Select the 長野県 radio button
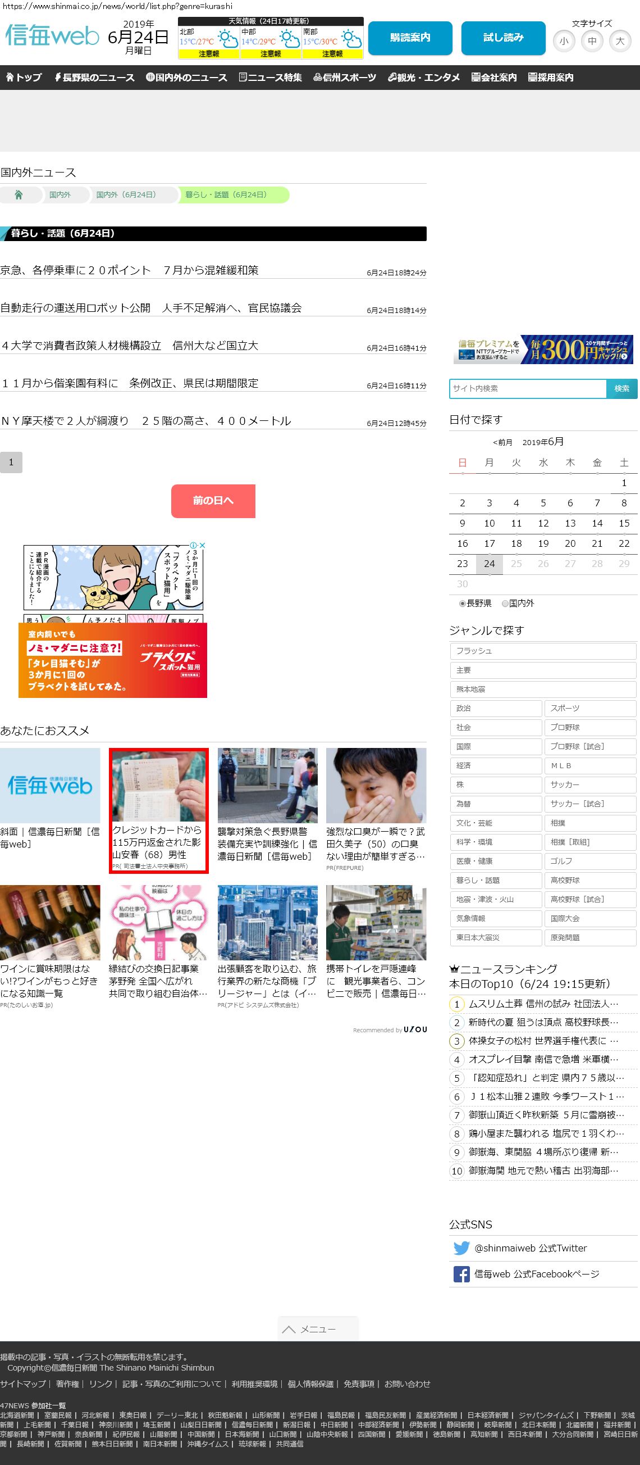This screenshot has height=1465, width=640. pos(463,604)
